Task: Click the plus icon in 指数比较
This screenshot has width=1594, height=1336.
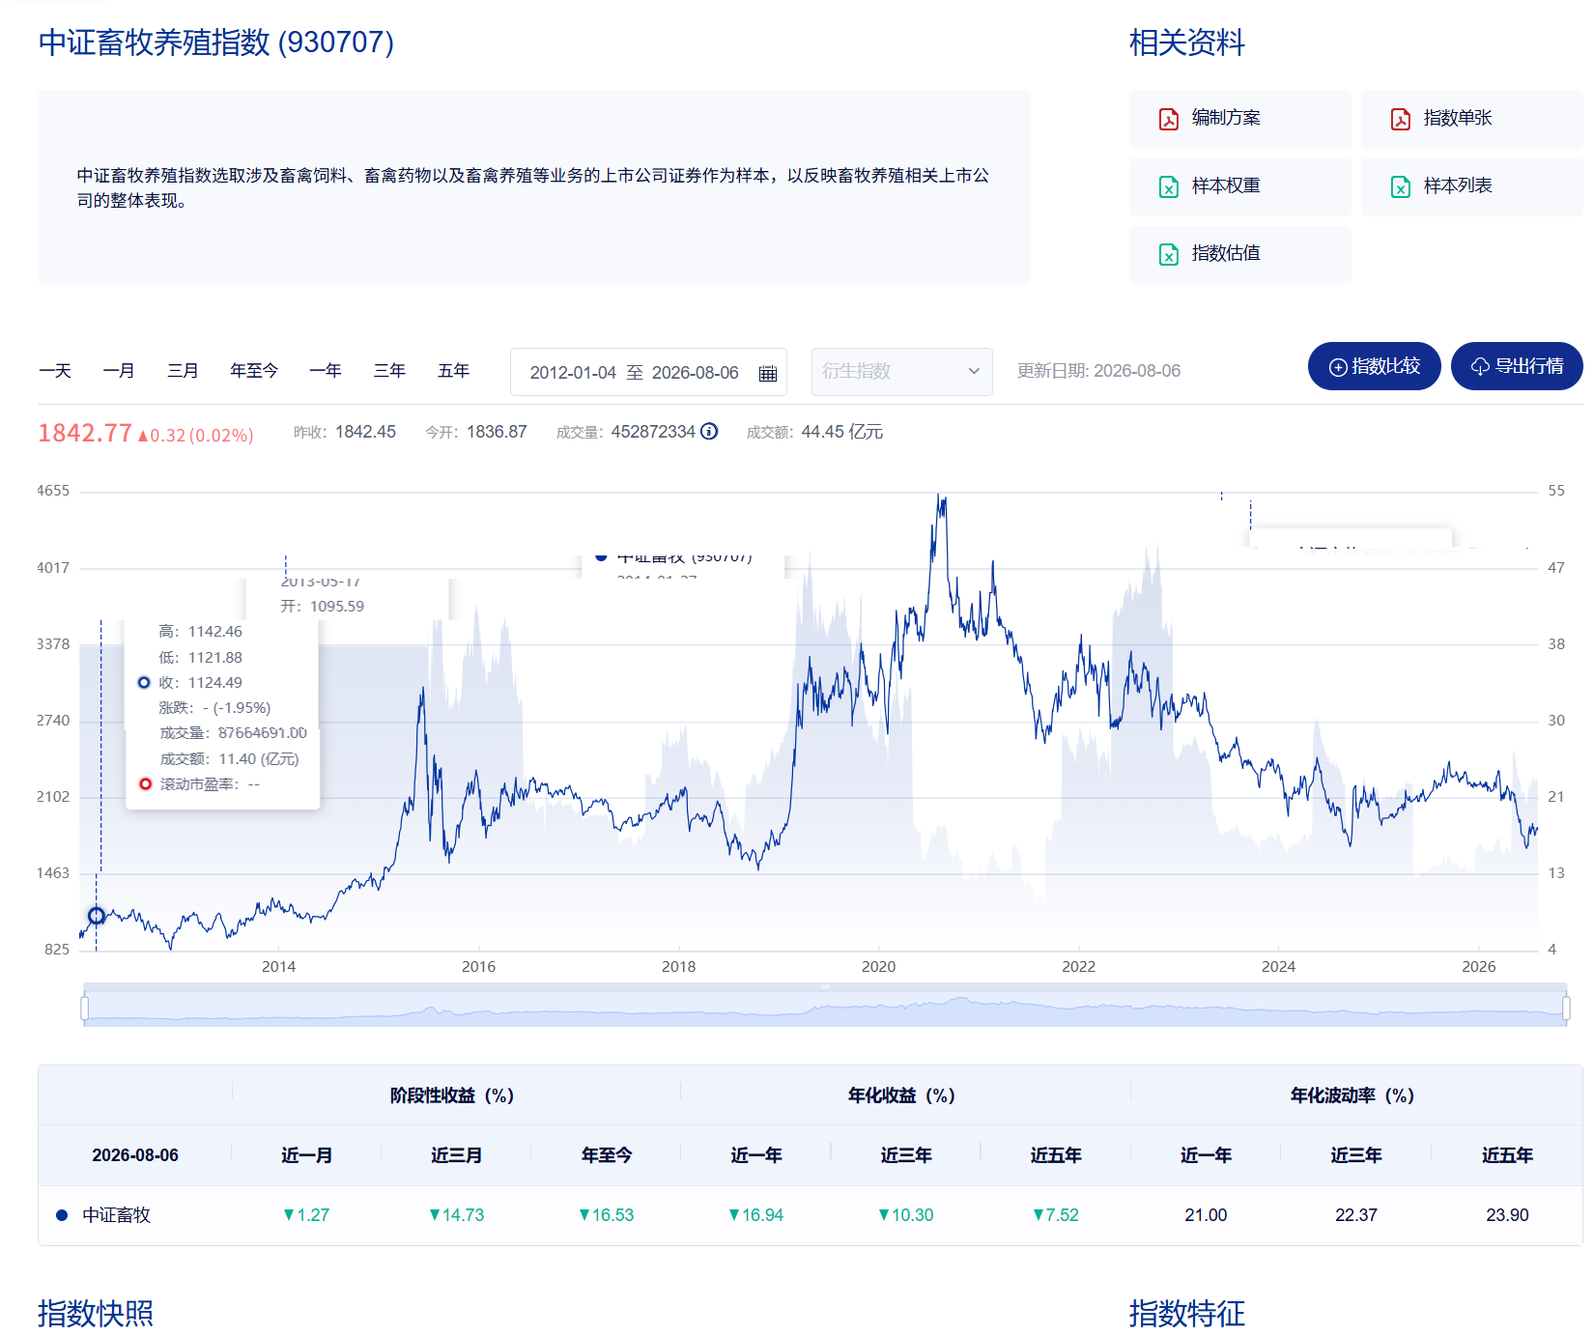Action: 1338,367
